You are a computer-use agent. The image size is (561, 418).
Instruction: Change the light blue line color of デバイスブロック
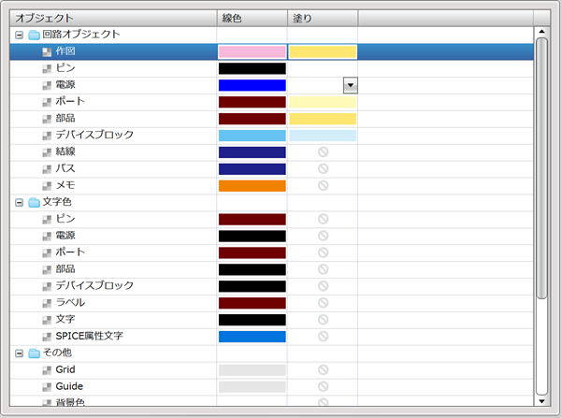[252, 136]
